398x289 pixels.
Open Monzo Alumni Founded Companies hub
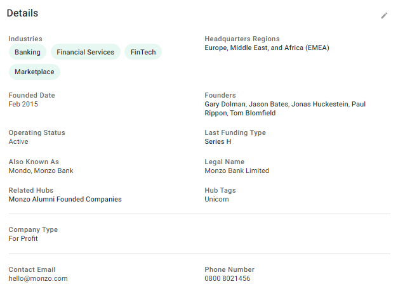(65, 199)
